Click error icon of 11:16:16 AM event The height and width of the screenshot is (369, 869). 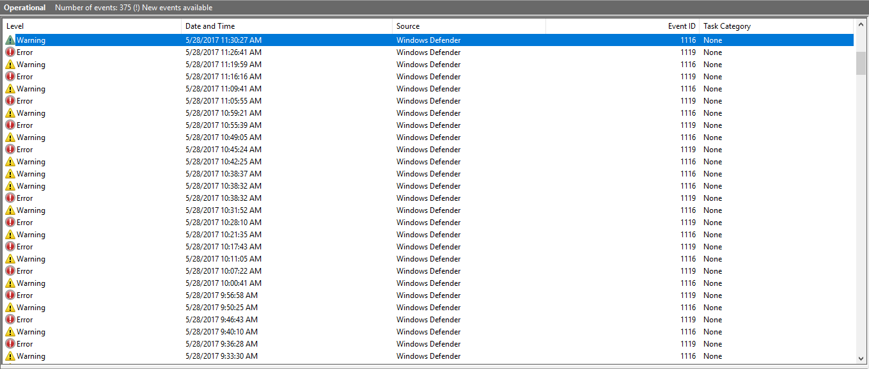click(x=10, y=77)
